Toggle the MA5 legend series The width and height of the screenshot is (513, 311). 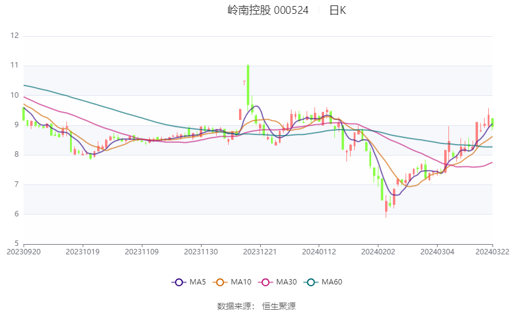pyautogui.click(x=189, y=282)
